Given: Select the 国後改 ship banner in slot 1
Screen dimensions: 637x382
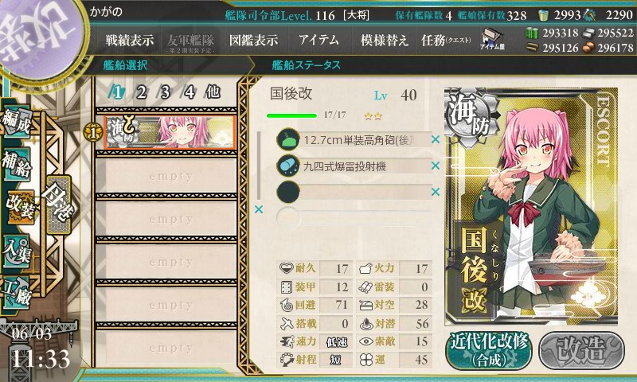Looking at the screenshot, I should click(x=170, y=133).
